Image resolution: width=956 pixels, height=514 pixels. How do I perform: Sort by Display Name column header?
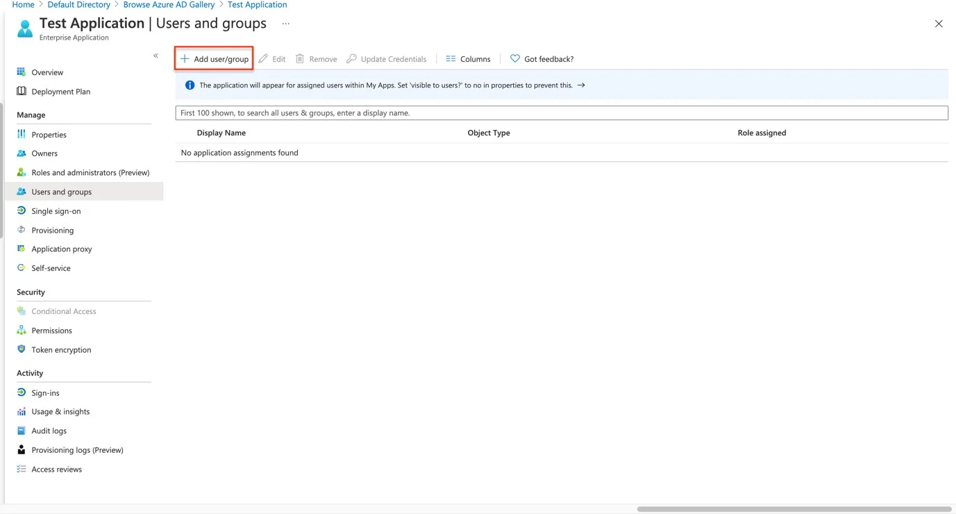tap(221, 133)
